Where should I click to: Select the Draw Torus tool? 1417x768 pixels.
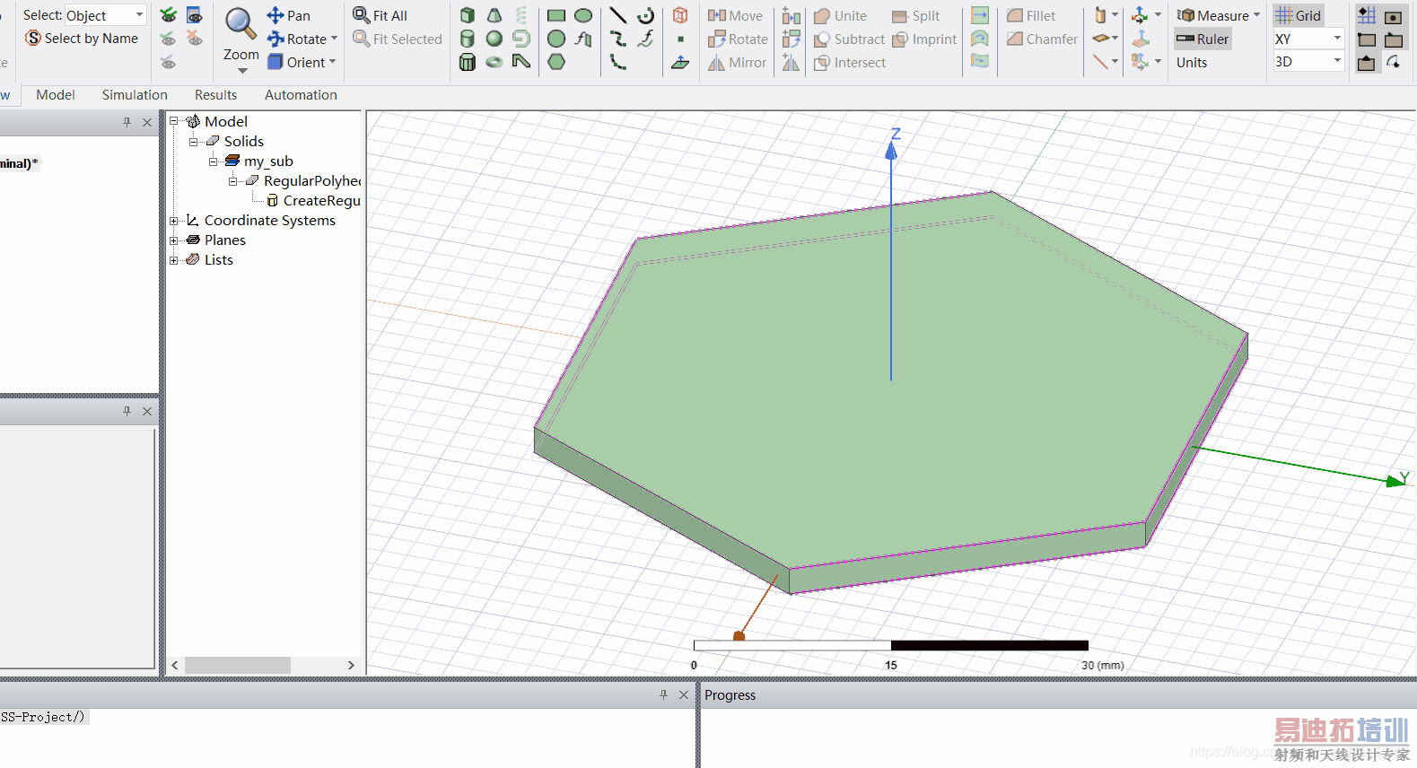(x=494, y=62)
